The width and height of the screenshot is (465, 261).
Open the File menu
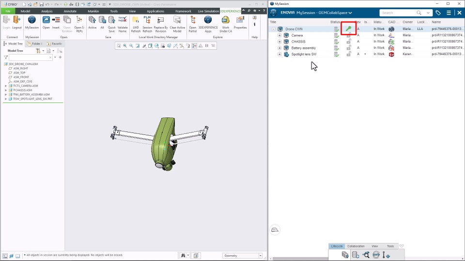click(x=8, y=11)
